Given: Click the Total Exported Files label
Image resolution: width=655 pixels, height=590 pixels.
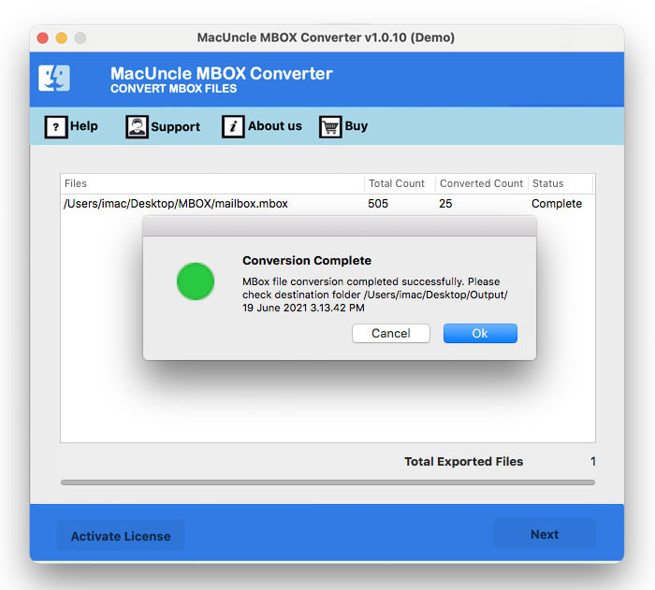Looking at the screenshot, I should pyautogui.click(x=464, y=461).
